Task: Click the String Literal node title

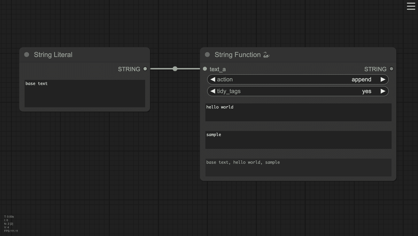Action: tap(53, 54)
